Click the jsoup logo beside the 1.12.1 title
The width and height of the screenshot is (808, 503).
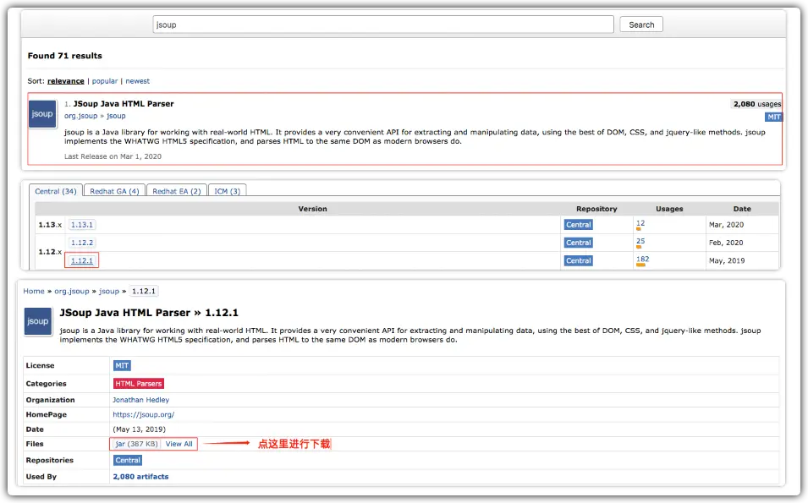coord(37,321)
